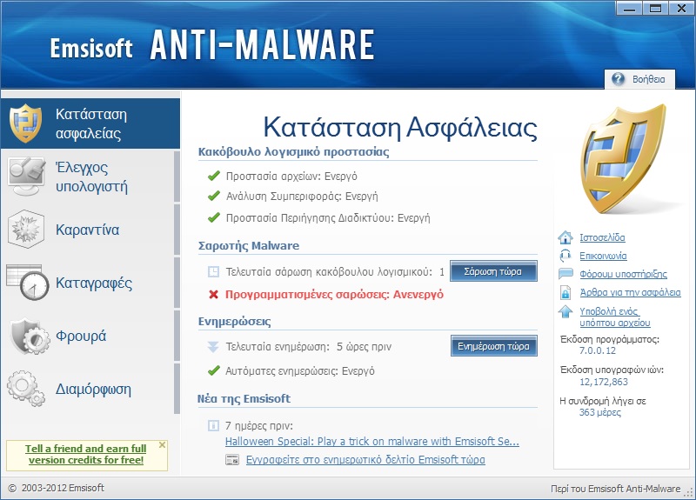Click the monitor icon beside Έλεγχος υπολογιστή
This screenshot has height=500, width=696.
(x=26, y=177)
